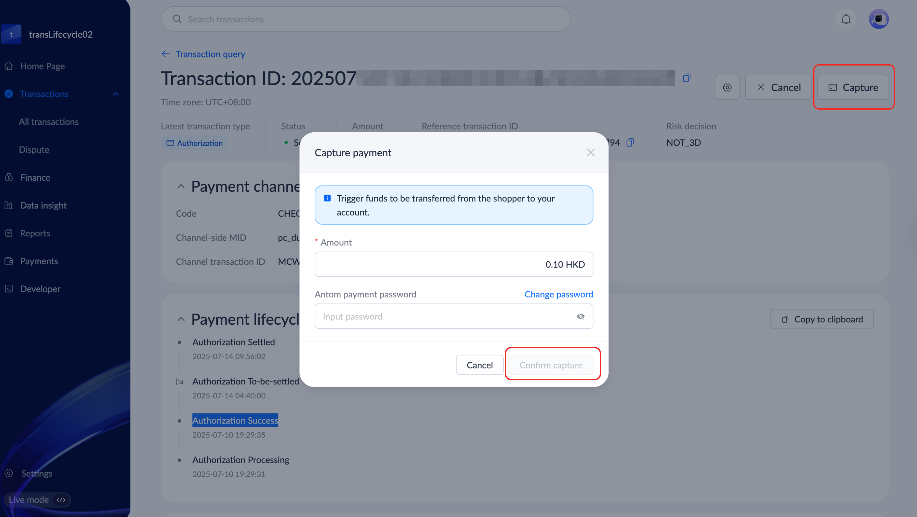This screenshot has height=517, width=917.
Task: Click the Antom payment password field
Action: (445, 316)
